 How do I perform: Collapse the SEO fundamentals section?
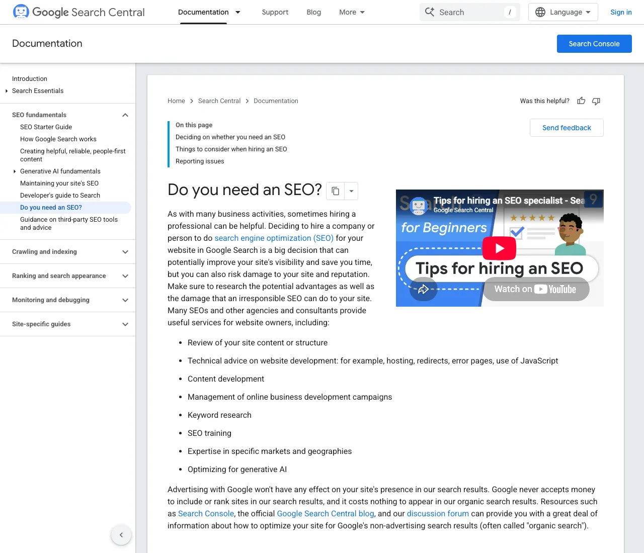pyautogui.click(x=125, y=115)
